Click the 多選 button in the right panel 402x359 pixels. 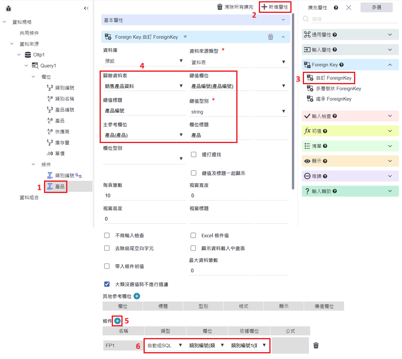click(x=376, y=7)
